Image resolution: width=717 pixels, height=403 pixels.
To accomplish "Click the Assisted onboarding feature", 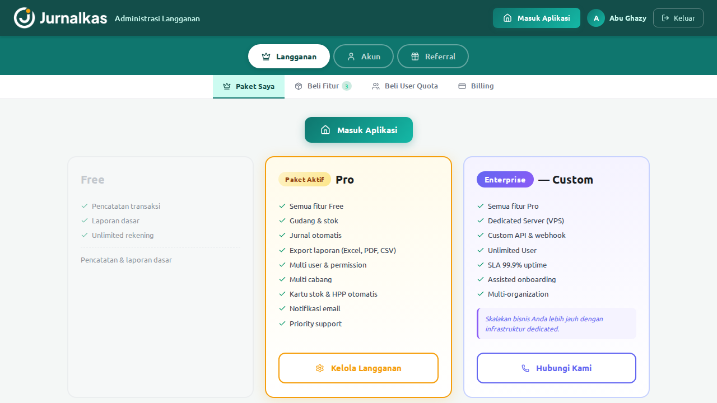I will click(522, 279).
